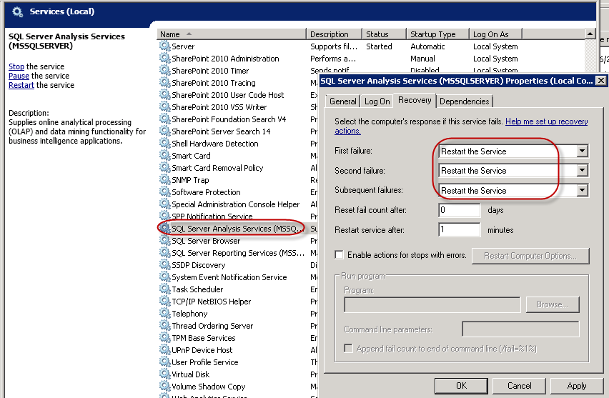Click gear icon of TCP/IP NetBIOS Helper
Screen dimensions: 609x398
click(x=164, y=302)
